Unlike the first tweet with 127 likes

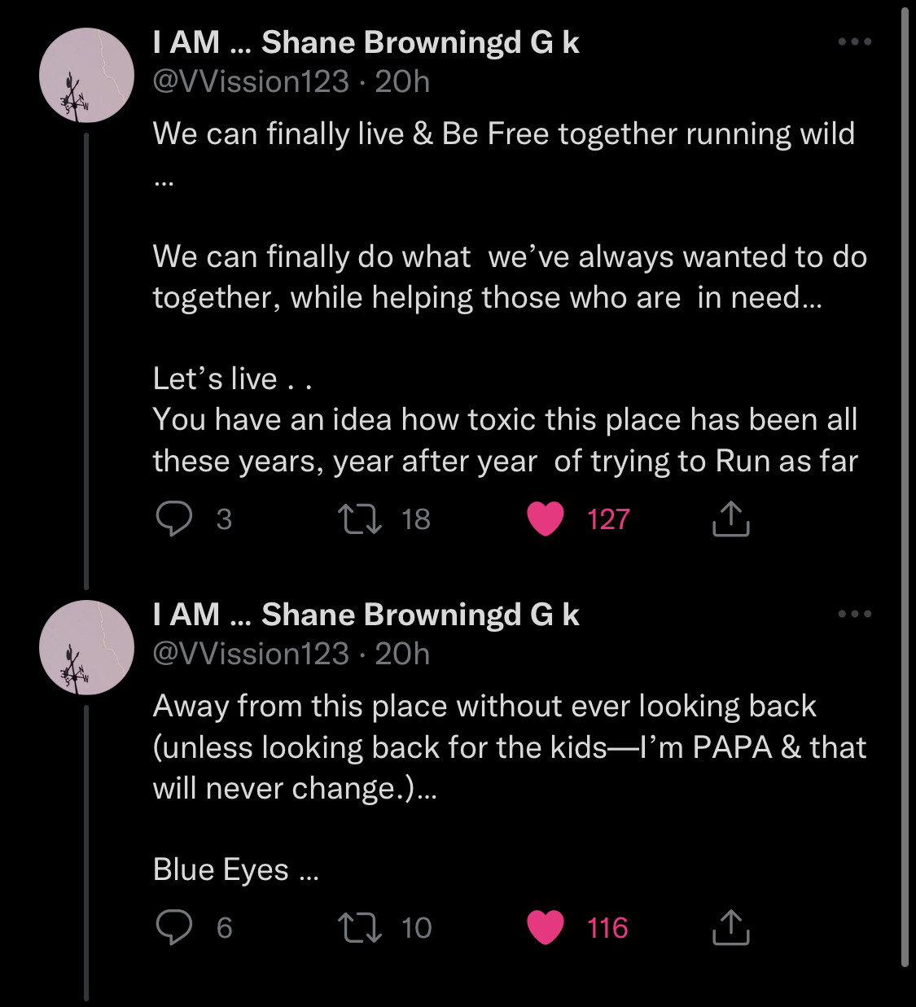pyautogui.click(x=546, y=519)
